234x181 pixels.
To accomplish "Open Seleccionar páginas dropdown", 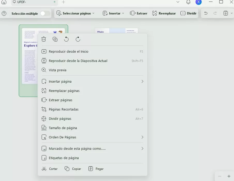I will point(75,13).
